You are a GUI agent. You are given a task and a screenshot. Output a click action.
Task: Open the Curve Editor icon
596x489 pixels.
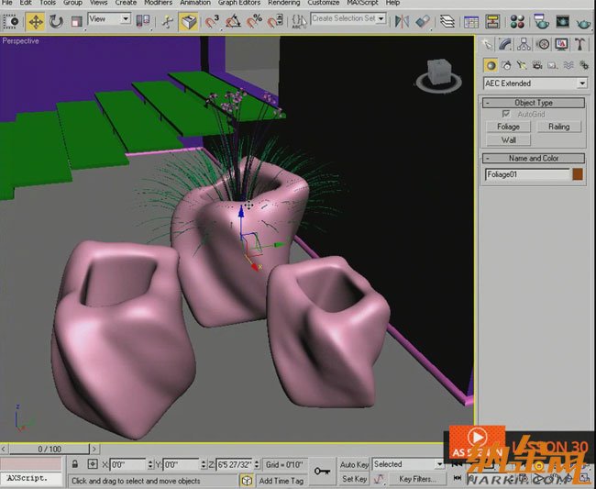(471, 22)
